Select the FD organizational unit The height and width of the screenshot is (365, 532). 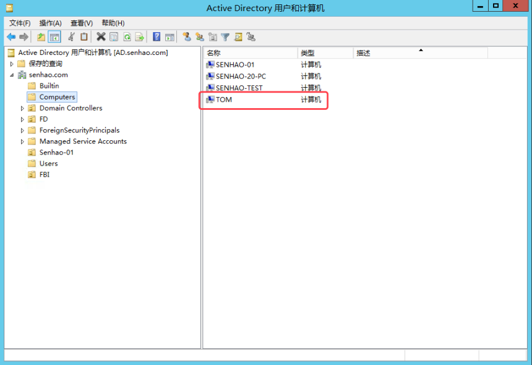coord(44,119)
